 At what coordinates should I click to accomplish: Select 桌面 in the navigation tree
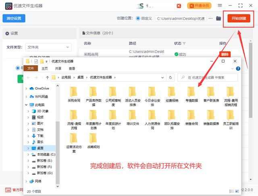(x=40, y=148)
